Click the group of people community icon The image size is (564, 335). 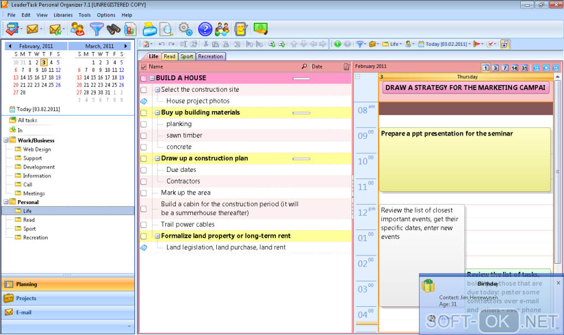click(x=222, y=29)
